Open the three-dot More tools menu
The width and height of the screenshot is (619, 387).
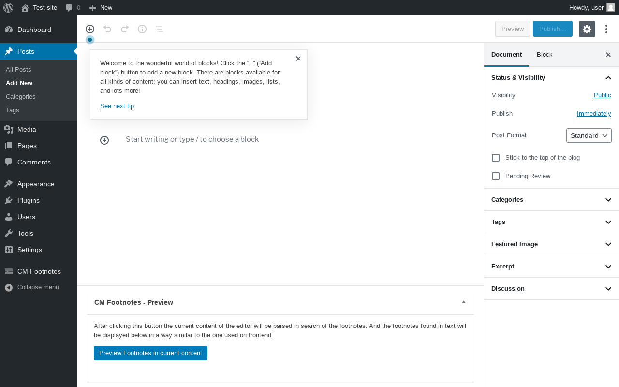[x=606, y=29]
